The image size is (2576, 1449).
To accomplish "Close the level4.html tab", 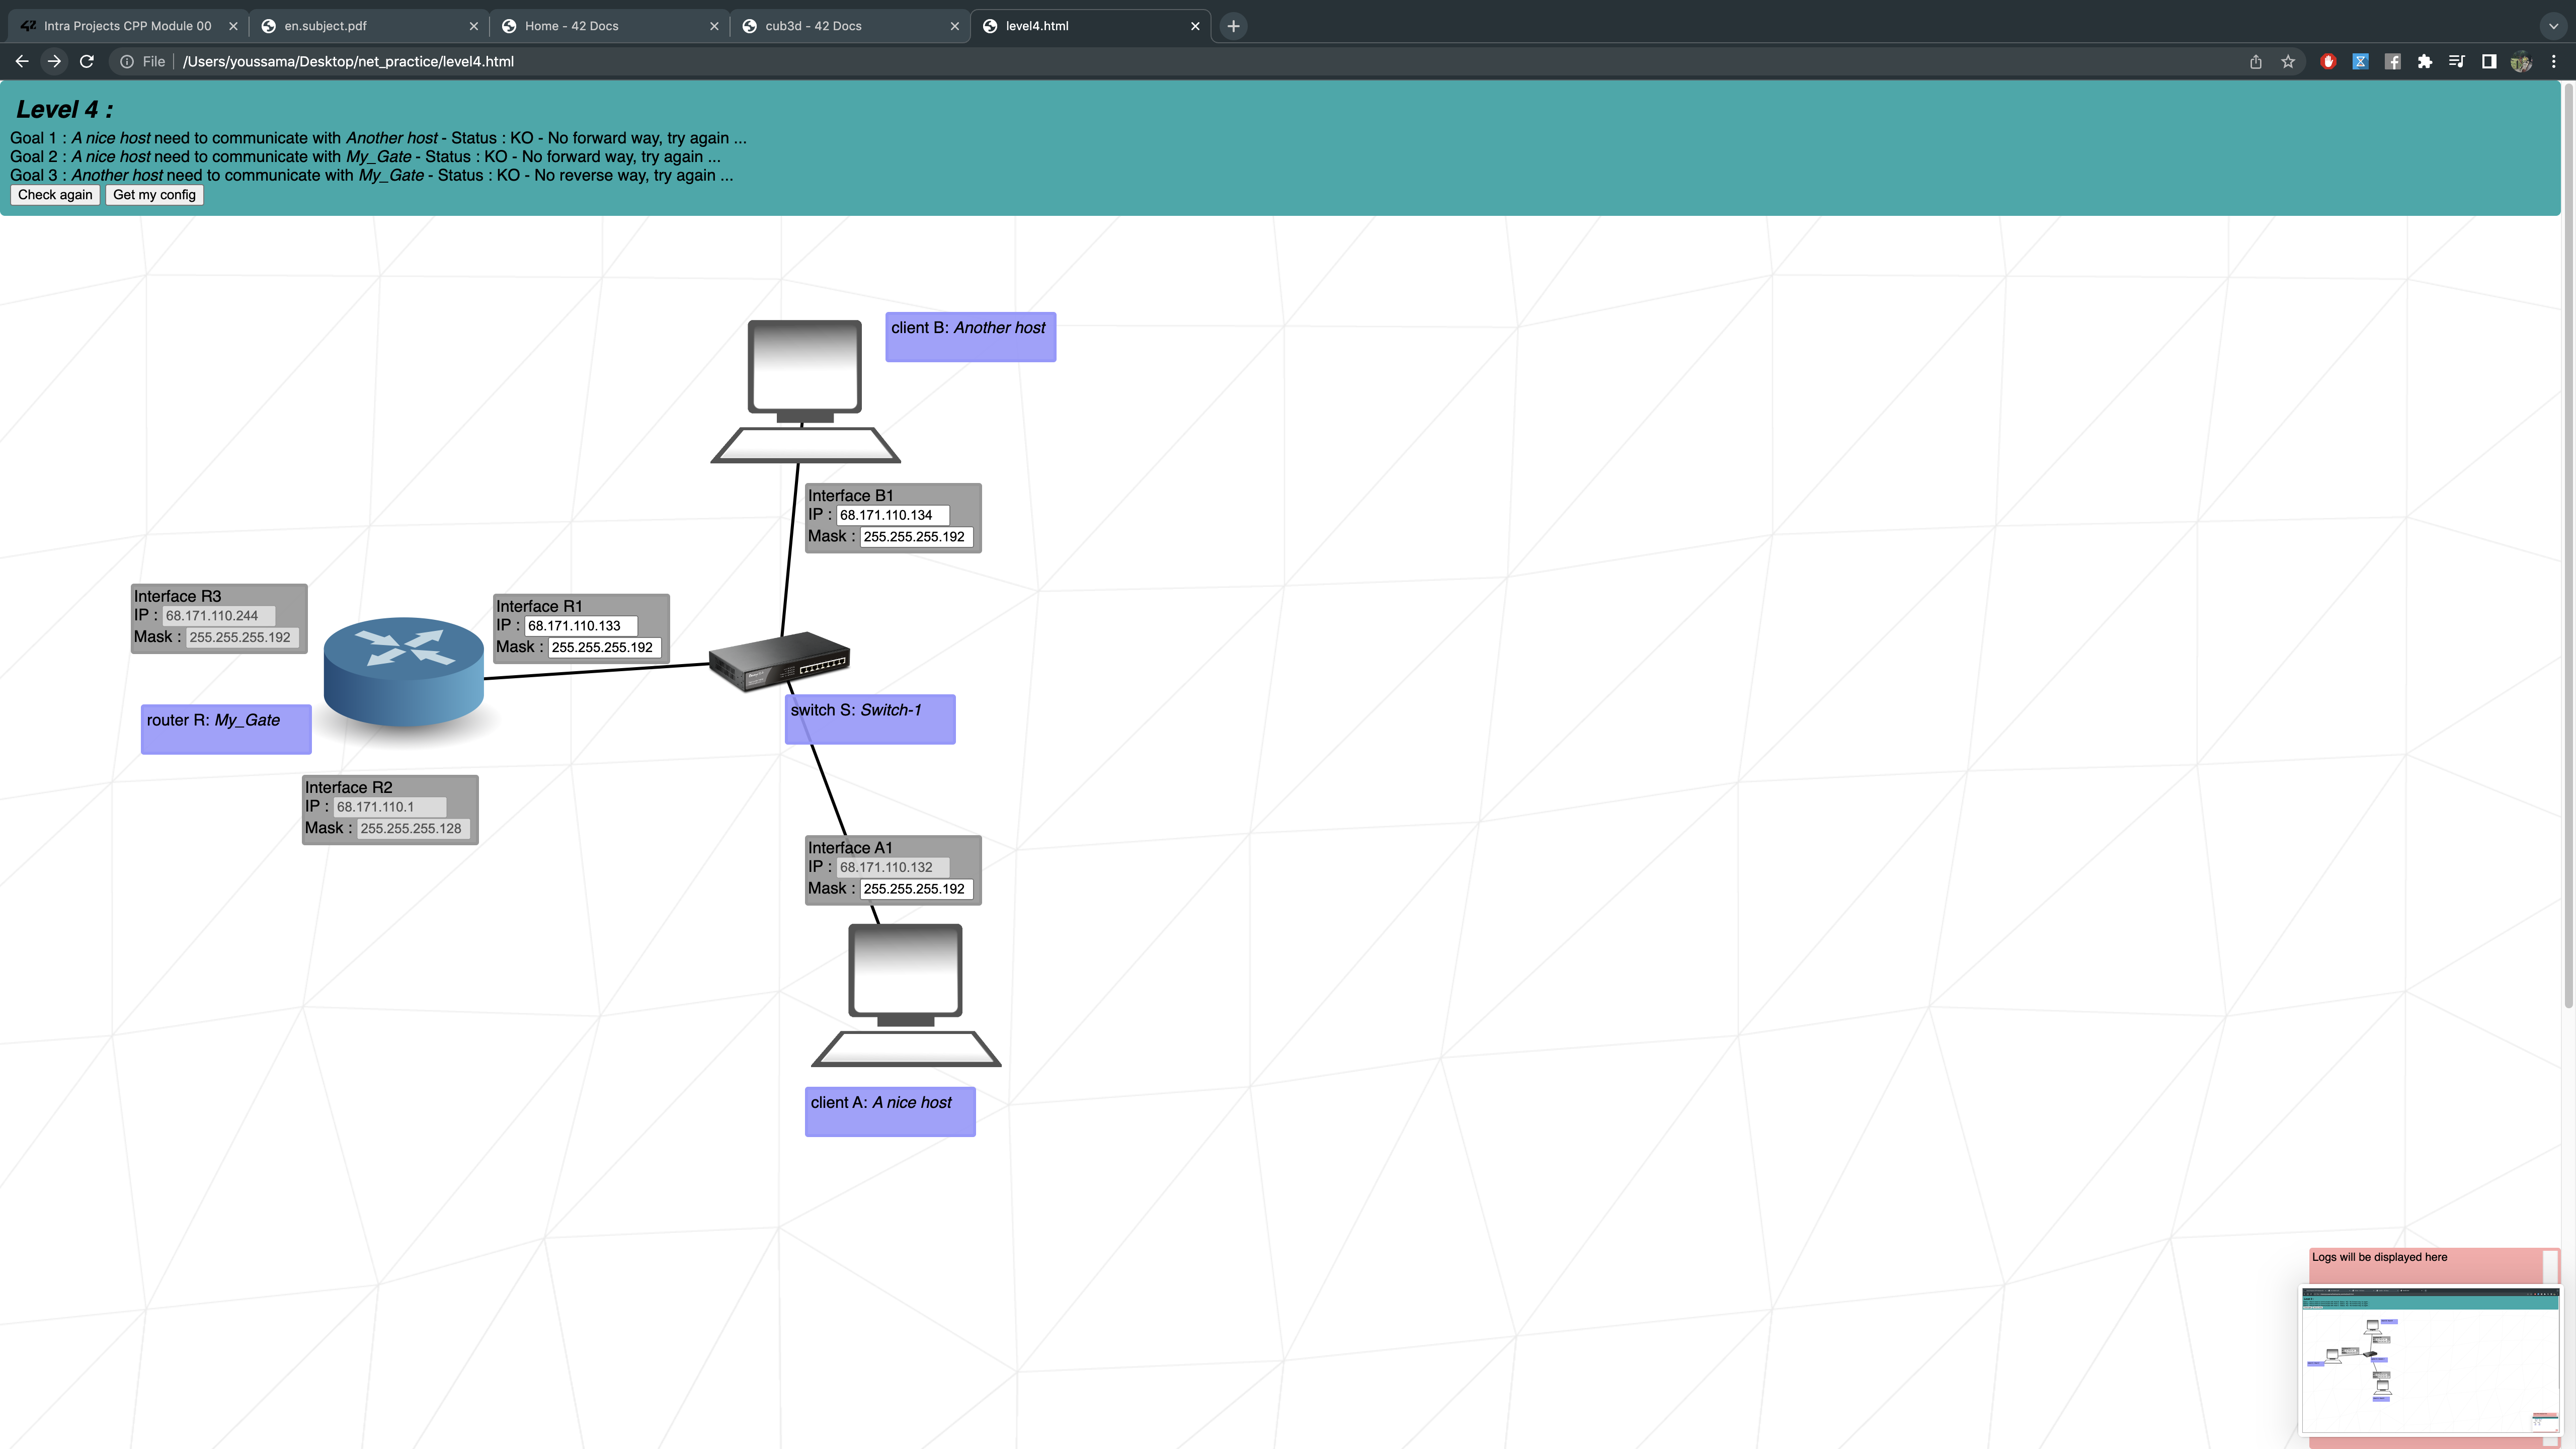I will click(1195, 26).
